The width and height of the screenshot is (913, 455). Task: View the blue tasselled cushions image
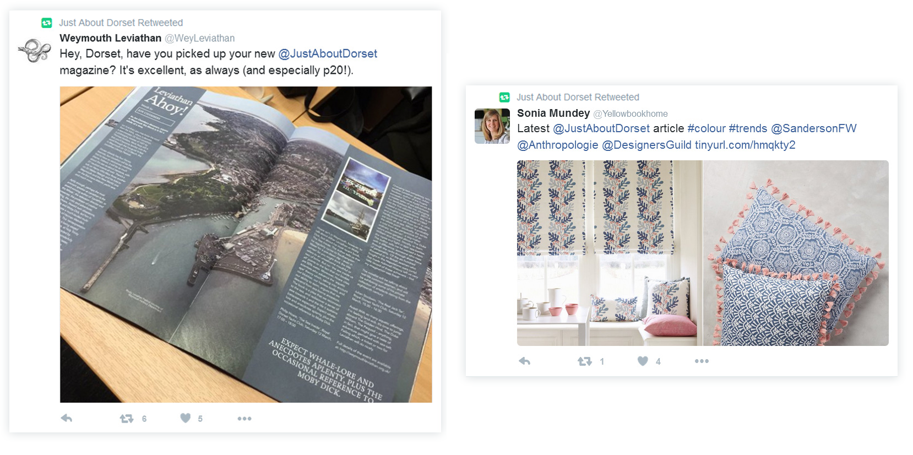(796, 253)
